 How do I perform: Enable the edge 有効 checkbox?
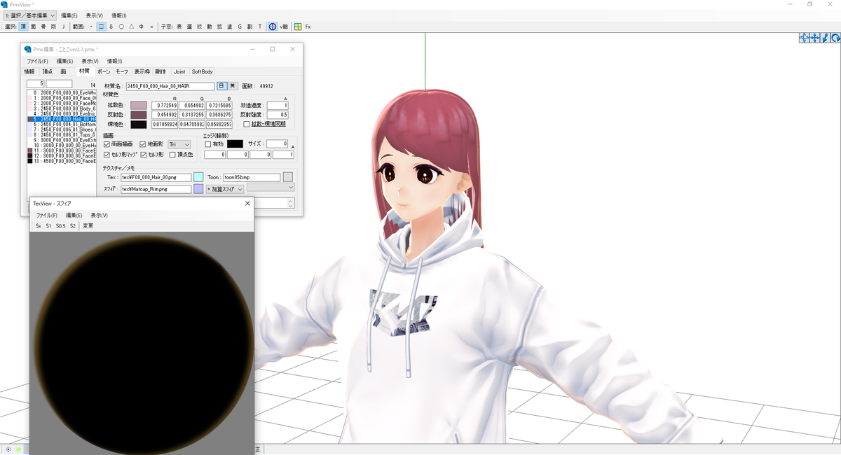pos(207,143)
